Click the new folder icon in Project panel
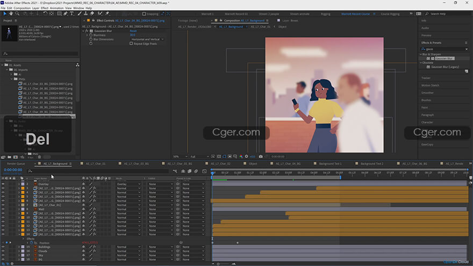This screenshot has width=473, height=266. pyautogui.click(x=9, y=157)
